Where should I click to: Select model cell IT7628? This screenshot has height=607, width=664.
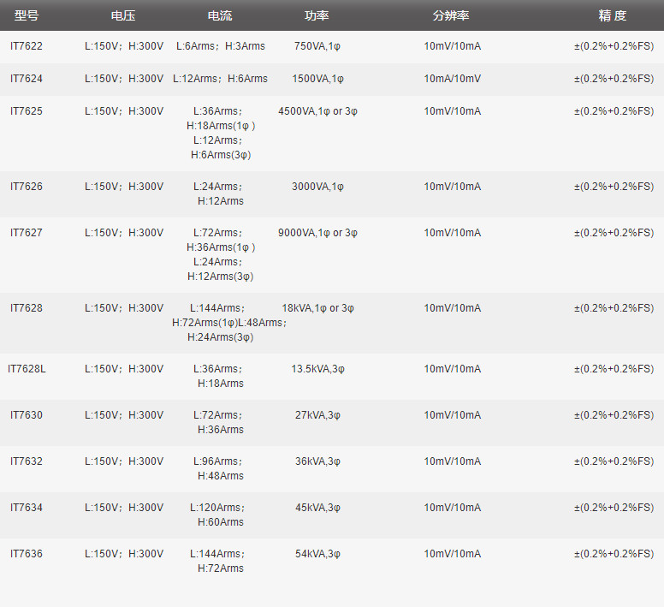coord(27,308)
